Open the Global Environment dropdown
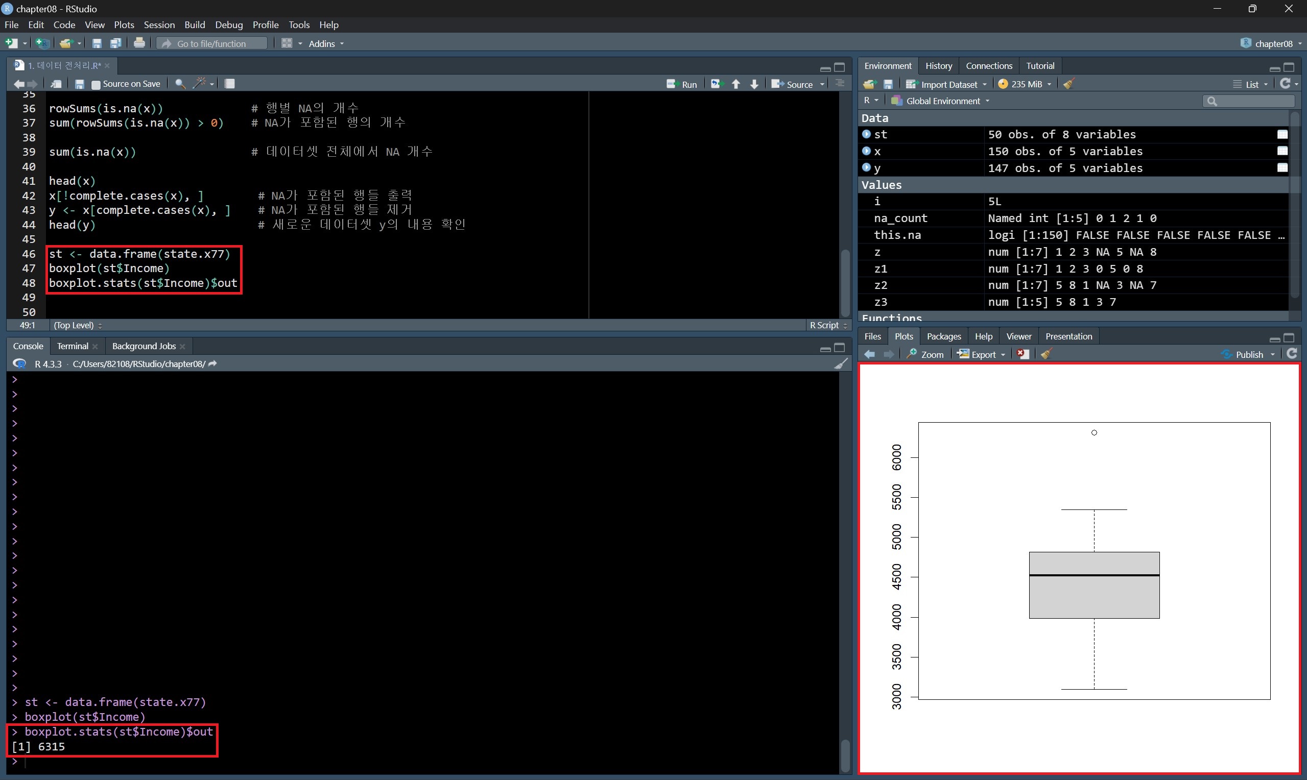The width and height of the screenshot is (1307, 780). pos(943,101)
